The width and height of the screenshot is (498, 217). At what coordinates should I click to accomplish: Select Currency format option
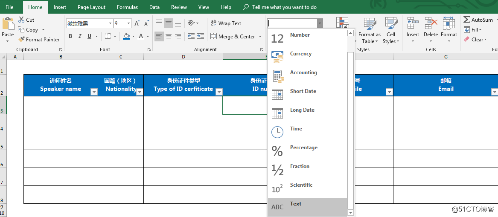point(307,57)
